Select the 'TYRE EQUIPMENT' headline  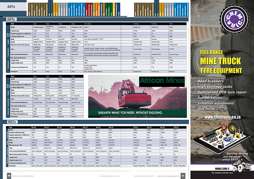221,71
